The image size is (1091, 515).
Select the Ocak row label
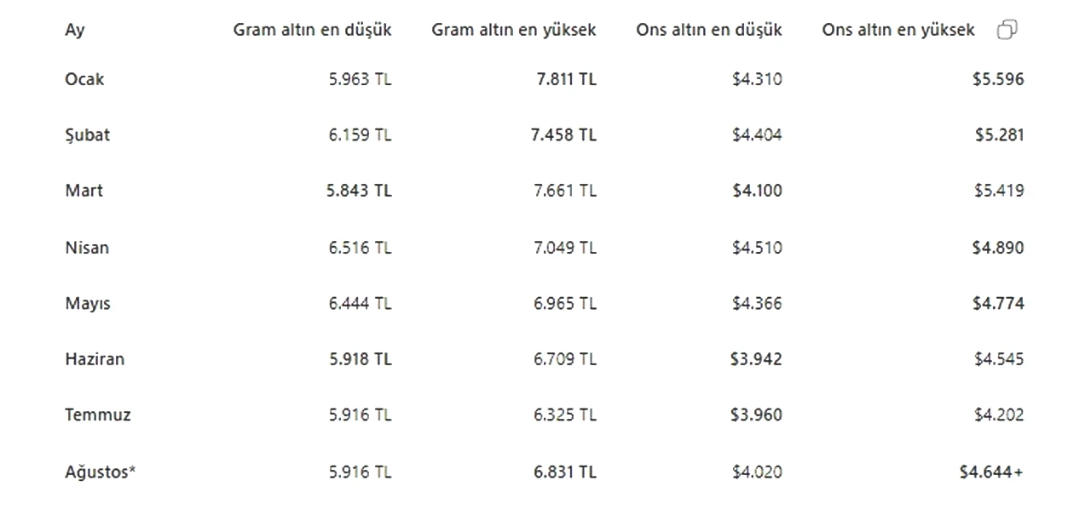point(84,79)
